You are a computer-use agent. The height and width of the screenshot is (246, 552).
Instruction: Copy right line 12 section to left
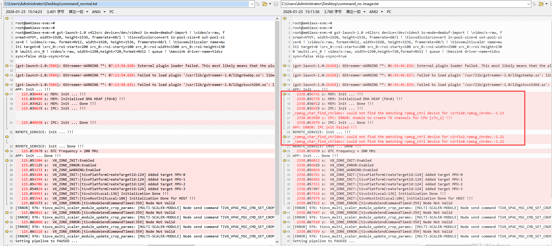coord(284,75)
